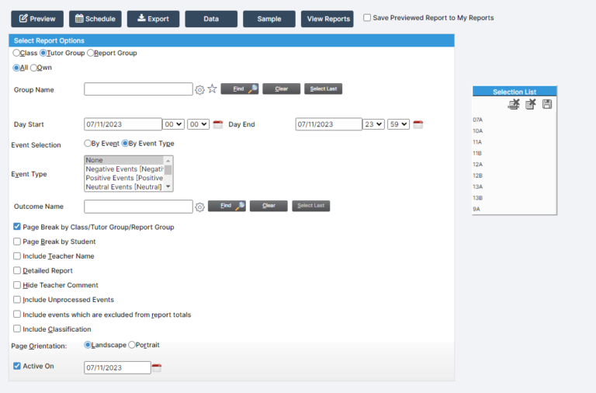Check Page Break by Student
This screenshot has width=596, height=393.
click(17, 242)
